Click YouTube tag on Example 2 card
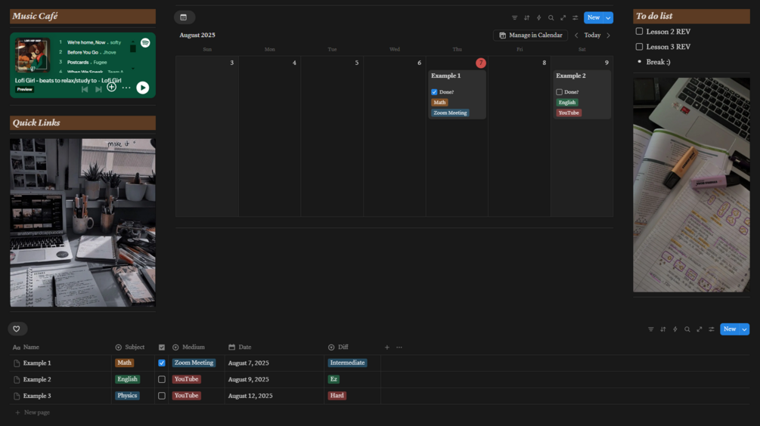Image resolution: width=760 pixels, height=426 pixels. pyautogui.click(x=569, y=113)
